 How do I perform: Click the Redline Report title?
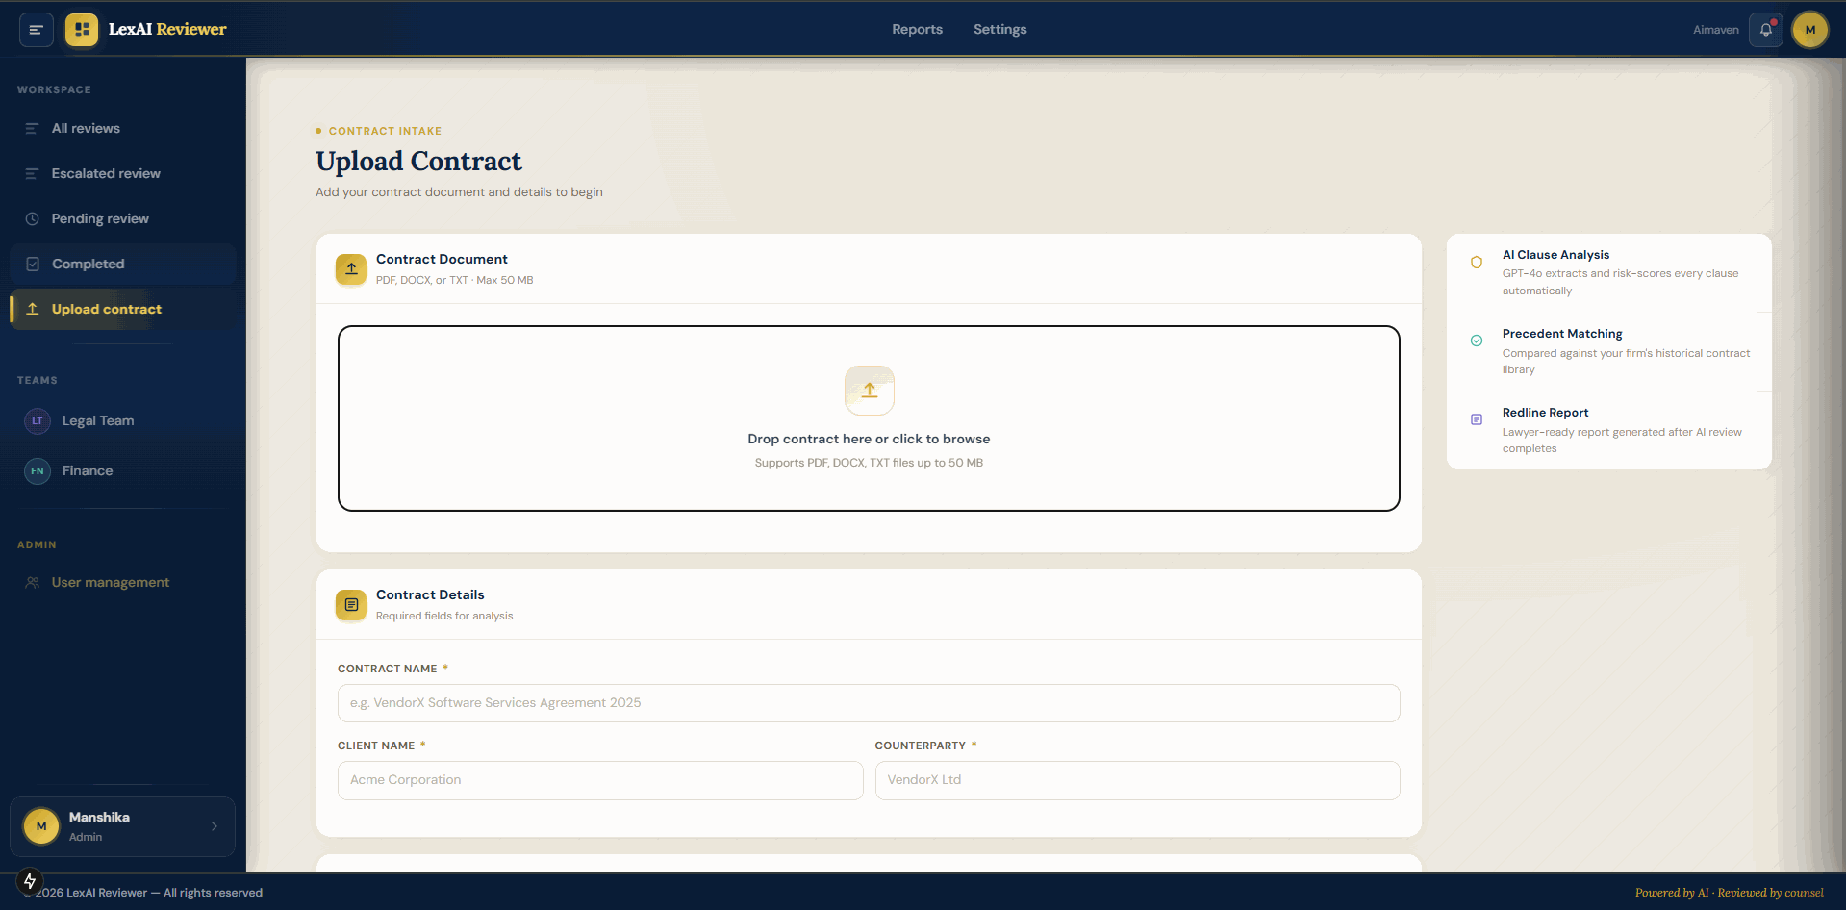pyautogui.click(x=1545, y=413)
